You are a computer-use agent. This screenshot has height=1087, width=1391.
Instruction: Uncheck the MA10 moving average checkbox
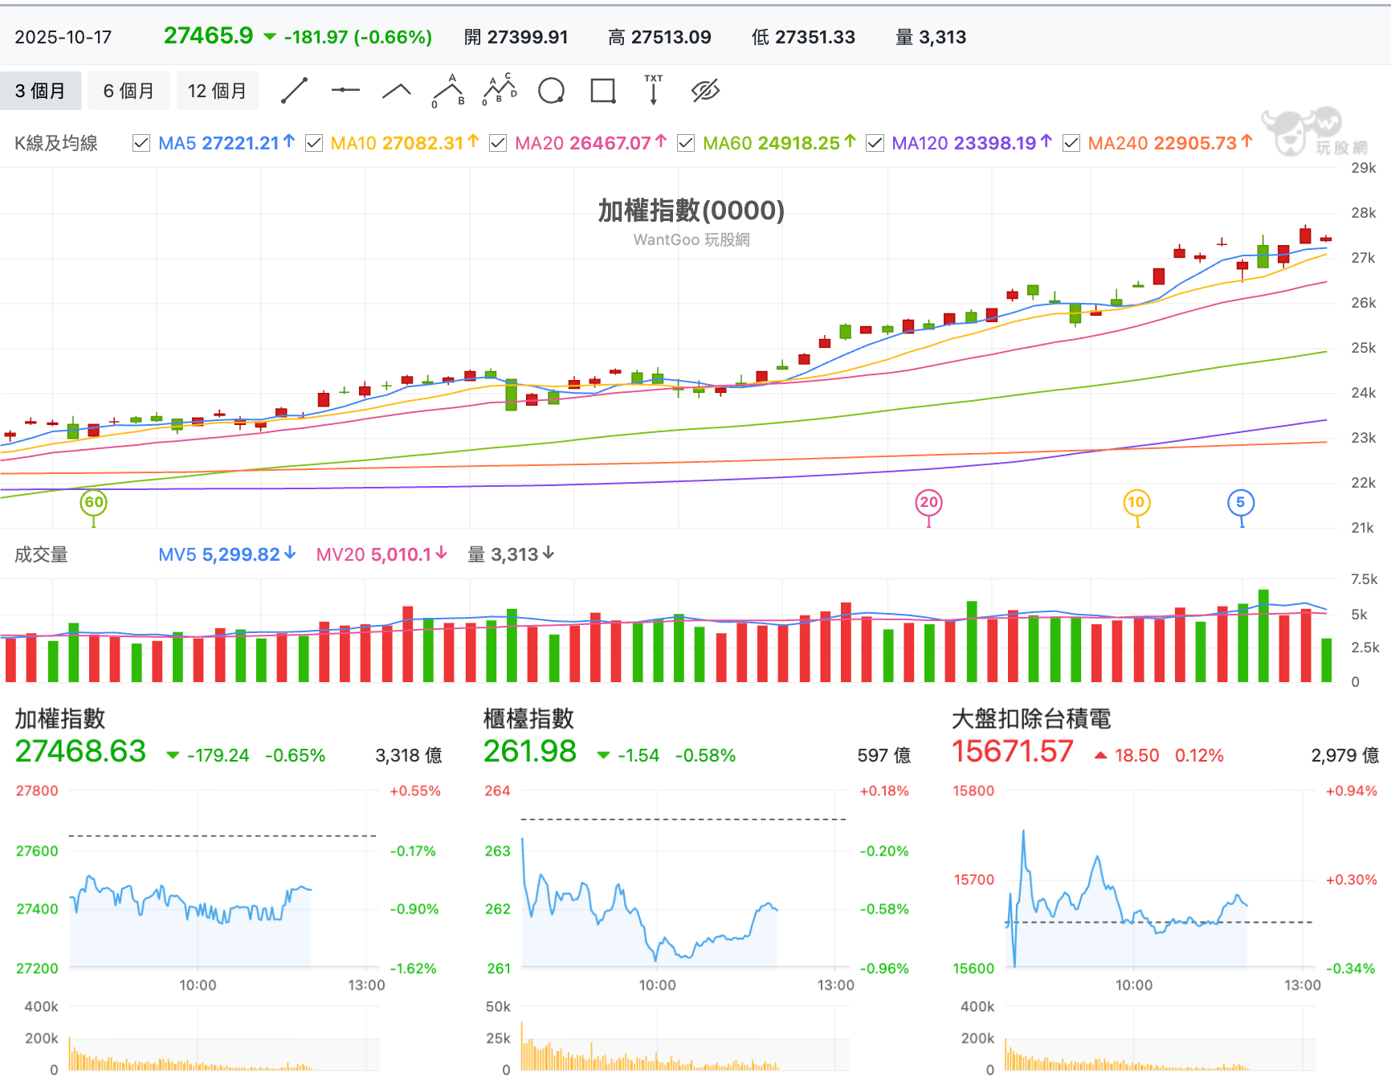point(314,143)
